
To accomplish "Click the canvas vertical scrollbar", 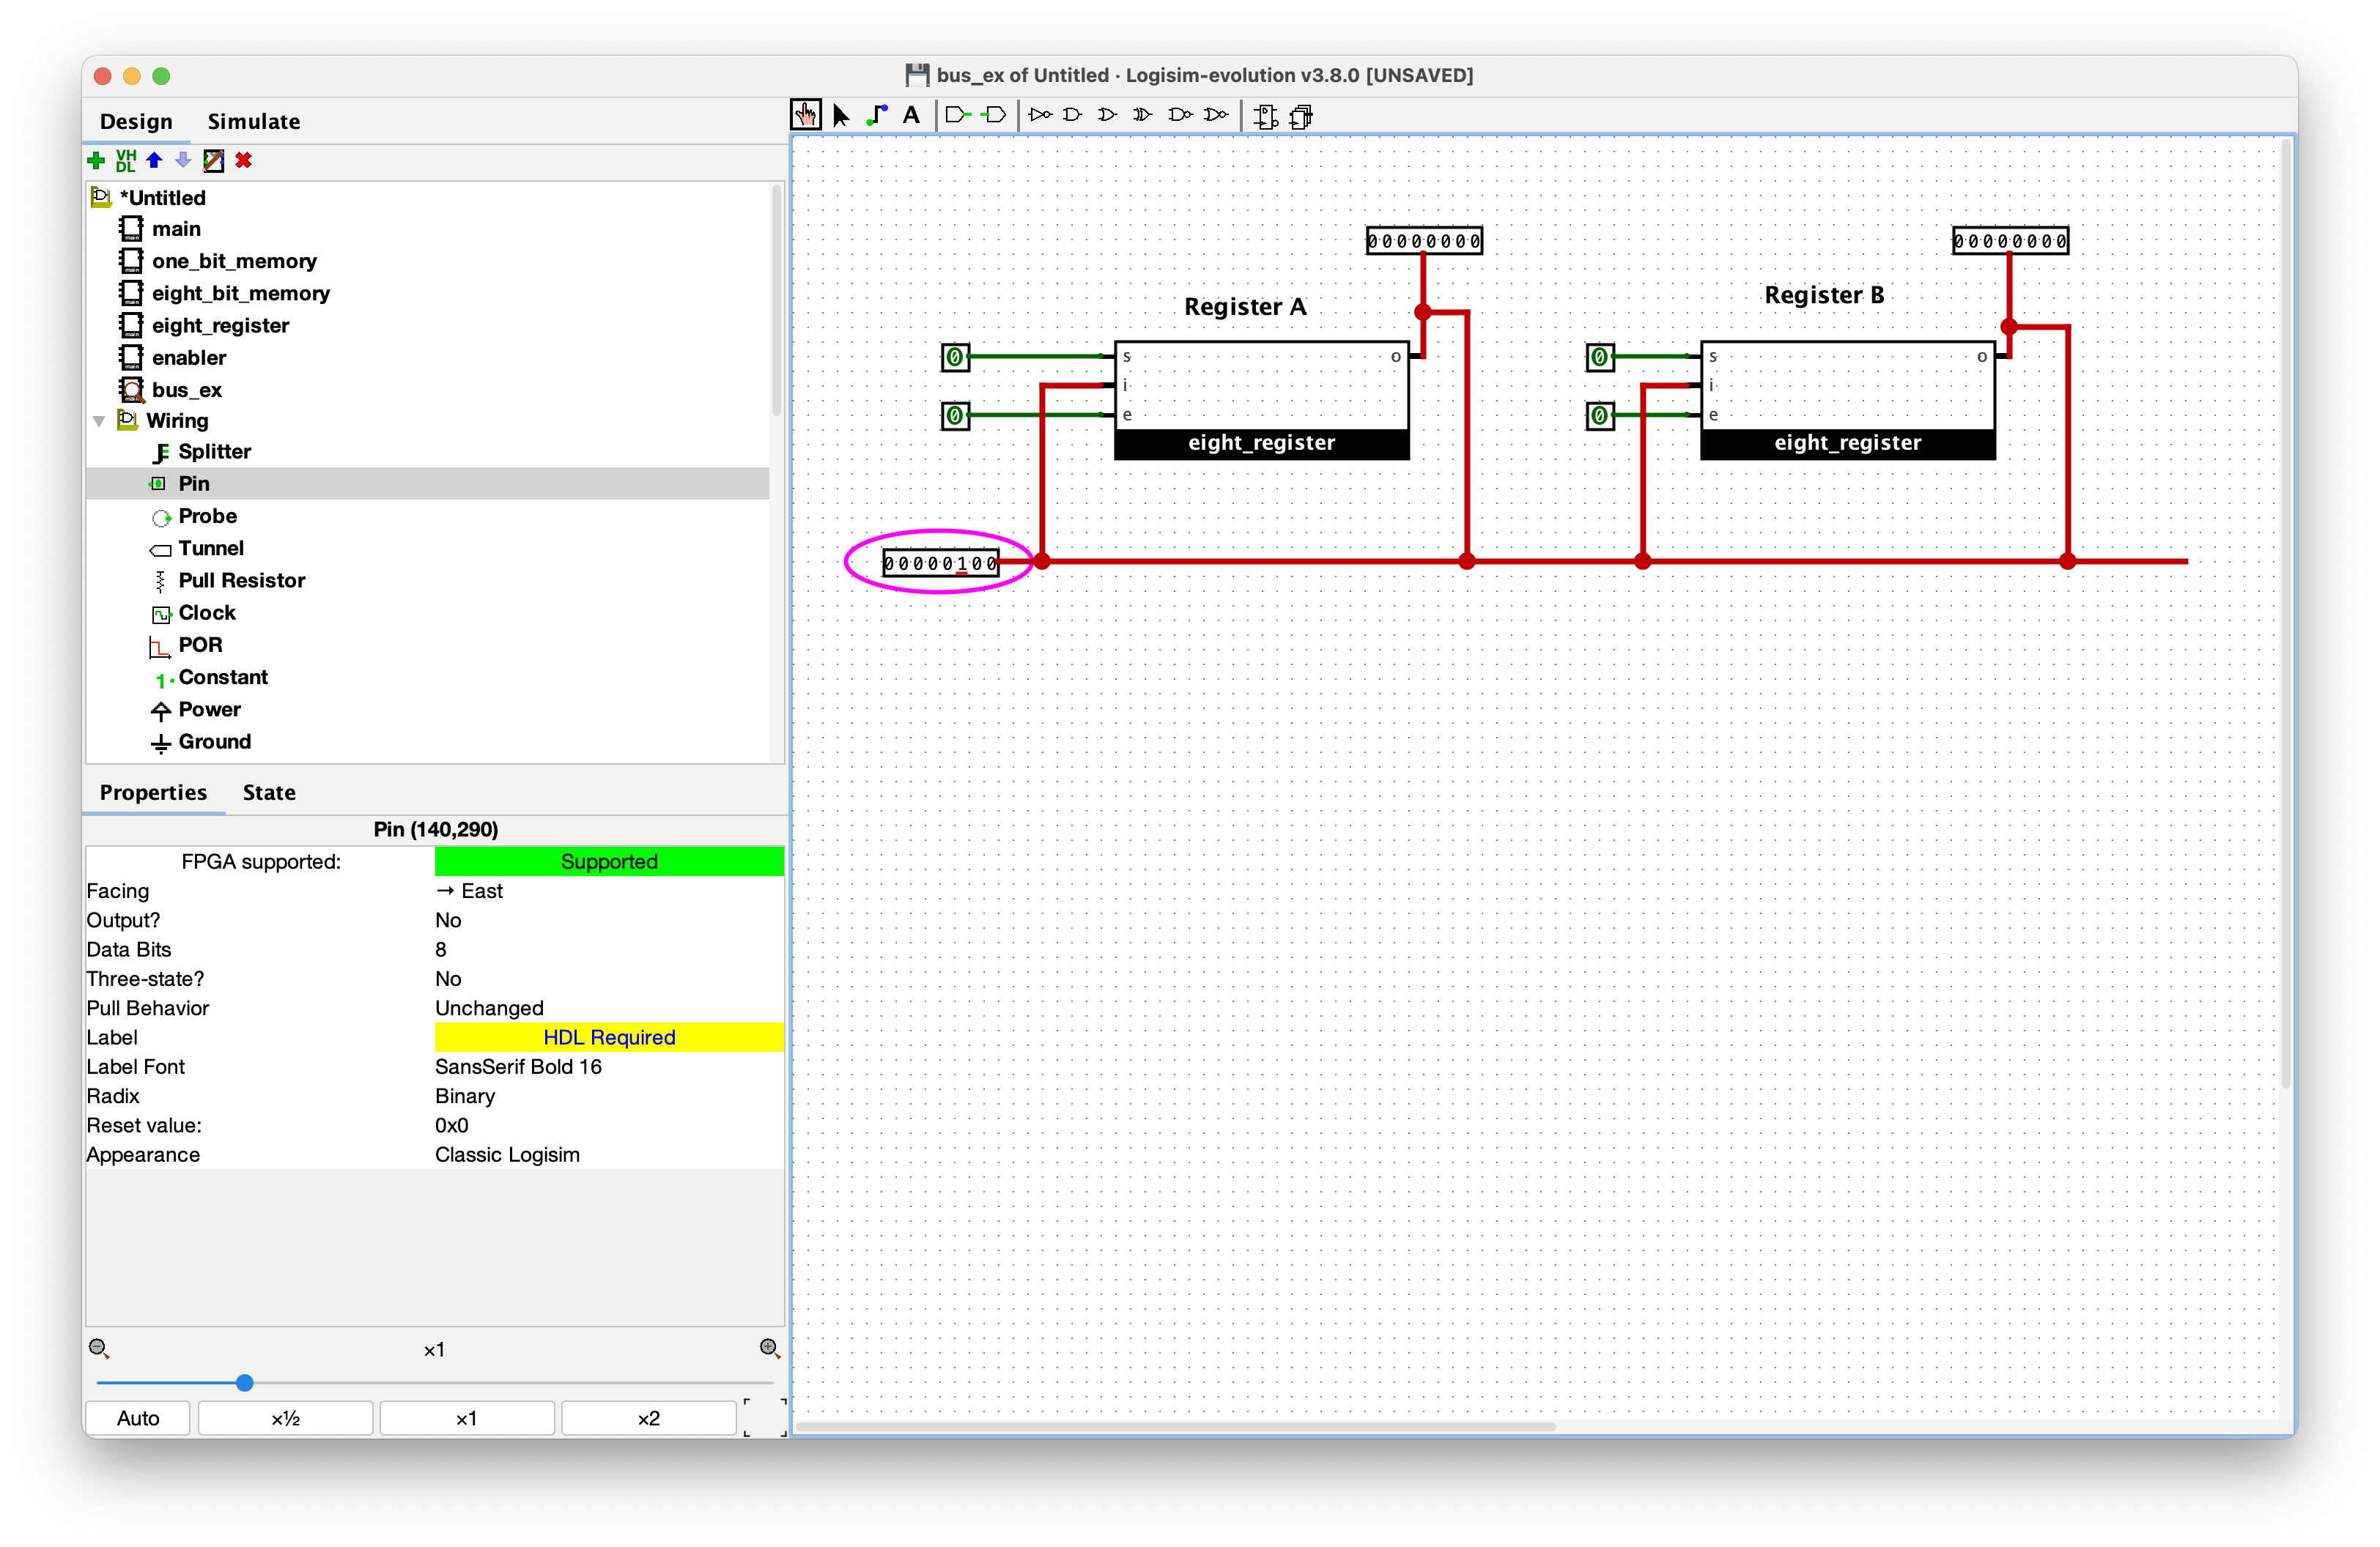I will pyautogui.click(x=2286, y=615).
